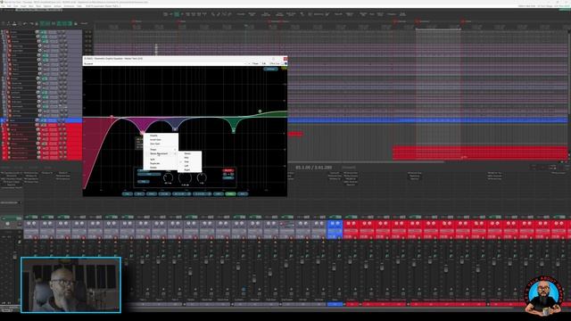Image resolution: width=571 pixels, height=321 pixels.
Task: Click the Project Settings toolbar icon
Action: pyautogui.click(x=20, y=23)
